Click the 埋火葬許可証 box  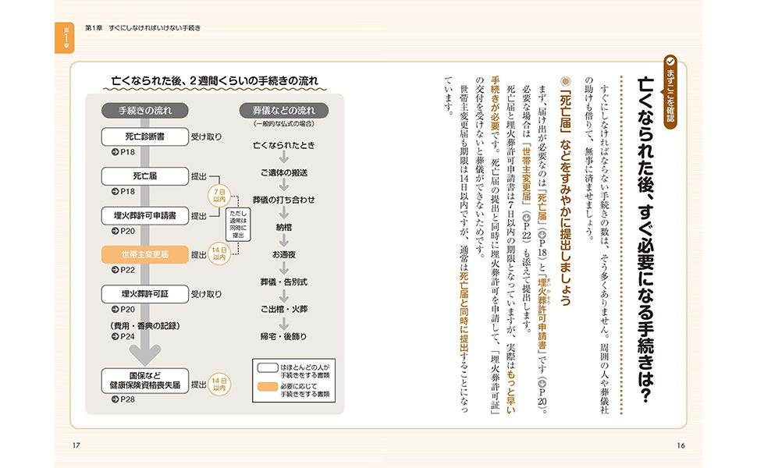tap(145, 294)
